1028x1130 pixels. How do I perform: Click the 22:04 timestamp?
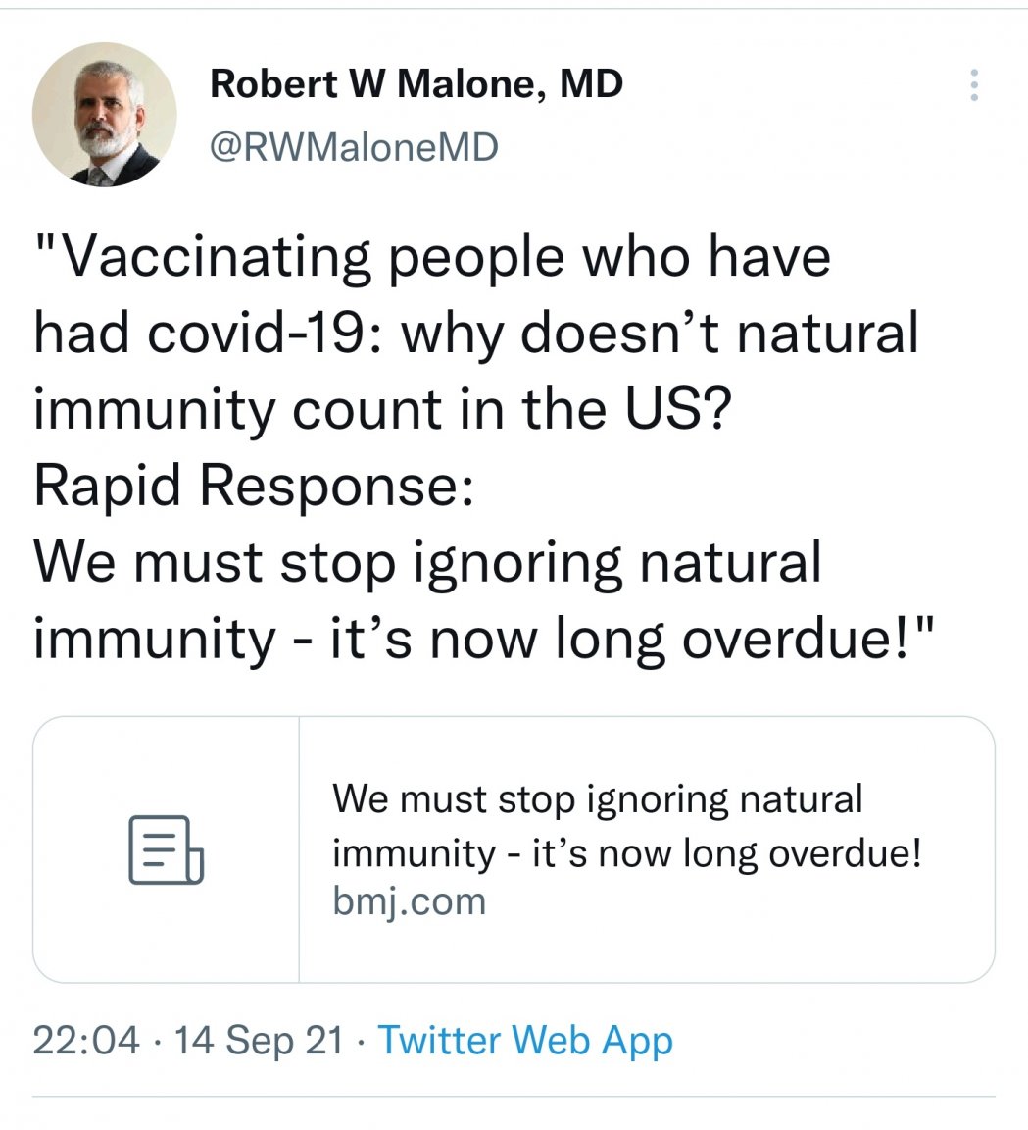[x=86, y=1040]
